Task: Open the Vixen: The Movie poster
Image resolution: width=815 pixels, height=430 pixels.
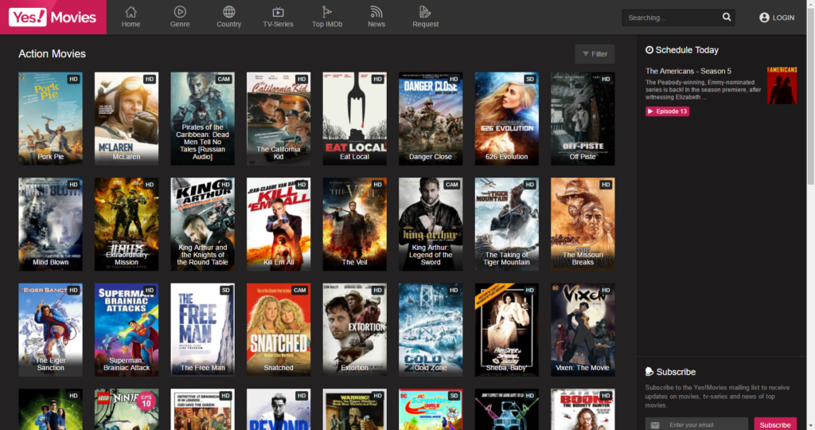Action: point(583,330)
